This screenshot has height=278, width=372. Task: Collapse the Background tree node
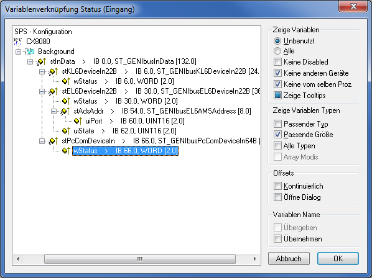(18, 52)
